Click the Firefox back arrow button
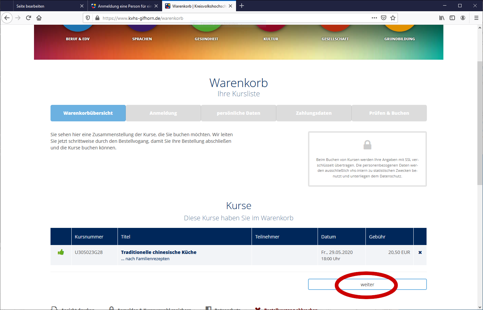 point(7,18)
